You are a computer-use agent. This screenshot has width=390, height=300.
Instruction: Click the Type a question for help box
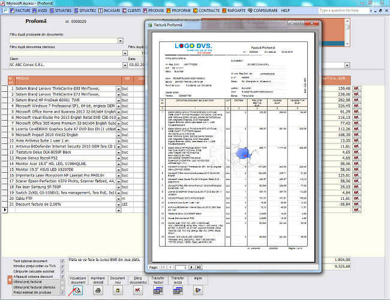(x=343, y=10)
